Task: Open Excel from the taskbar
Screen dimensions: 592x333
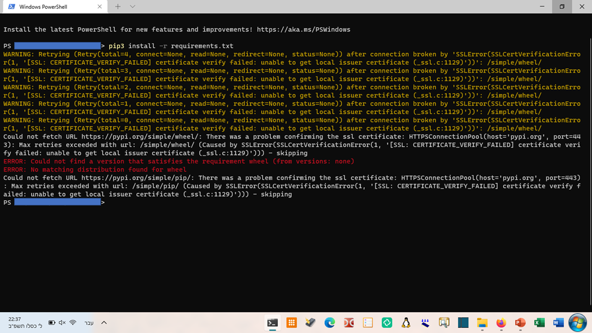Action: [539, 323]
